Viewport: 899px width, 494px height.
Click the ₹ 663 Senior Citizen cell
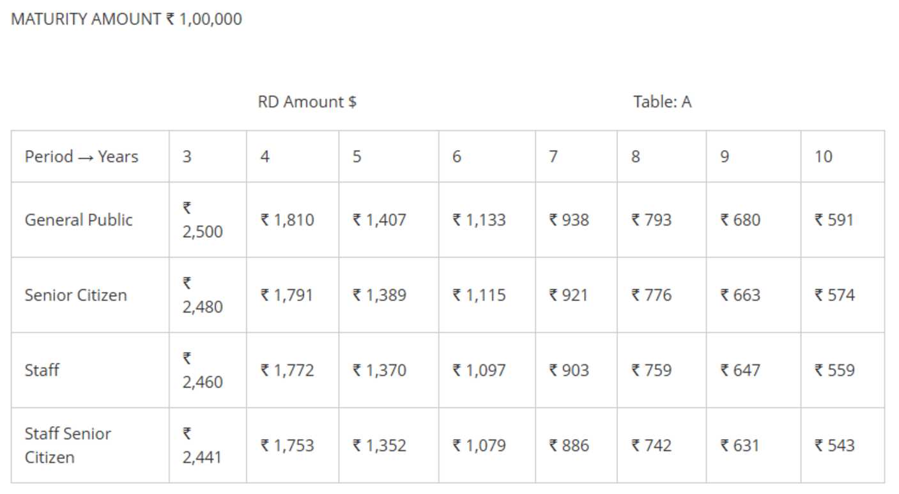[x=740, y=295]
